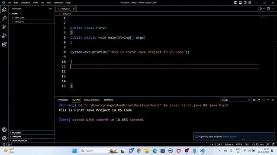Open the Run menu
Viewport: 277px width, 155px height.
click(49, 3)
